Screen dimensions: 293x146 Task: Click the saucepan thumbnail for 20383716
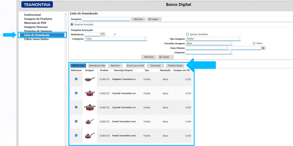(x=90, y=121)
